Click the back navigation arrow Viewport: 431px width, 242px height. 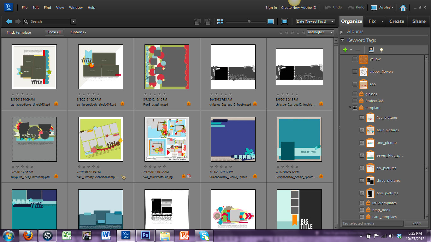click(x=9, y=21)
